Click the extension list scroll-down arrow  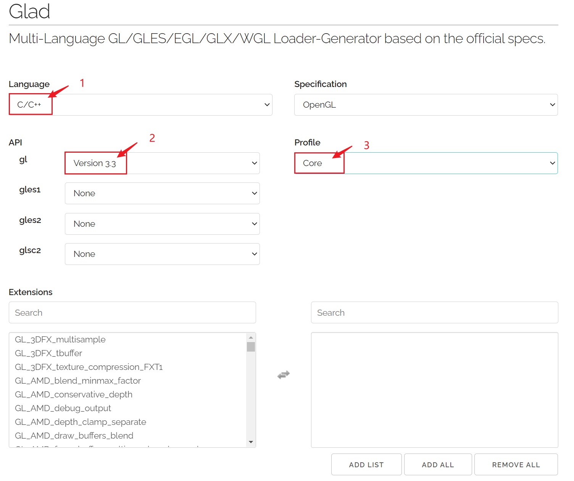251,442
